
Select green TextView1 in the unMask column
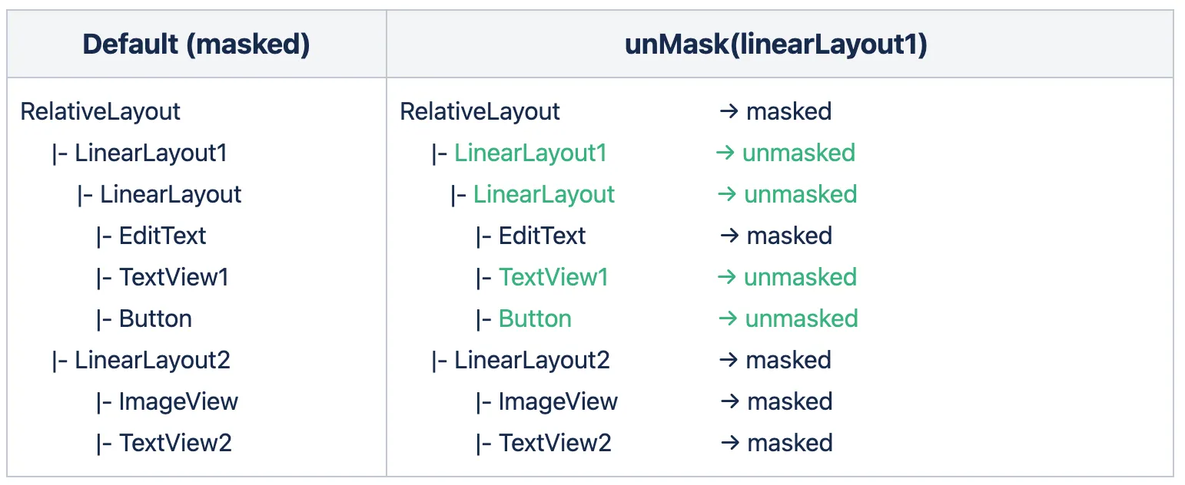point(553,278)
